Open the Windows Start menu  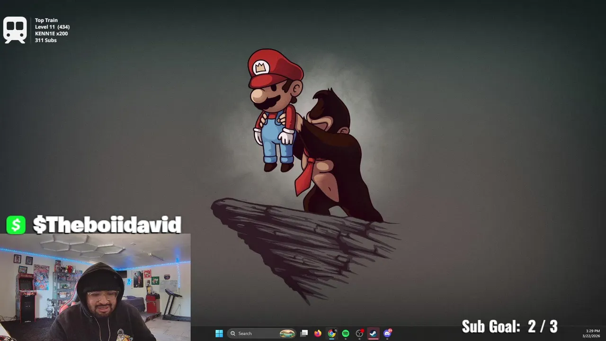(x=219, y=333)
